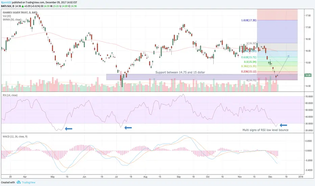Click the RSI axis value 50.0000
The width and height of the screenshot is (315, 186).
tap(309, 110)
